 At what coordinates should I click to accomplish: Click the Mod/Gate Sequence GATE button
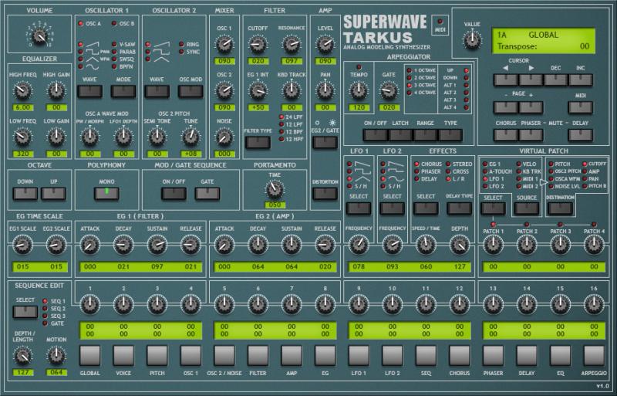point(207,194)
